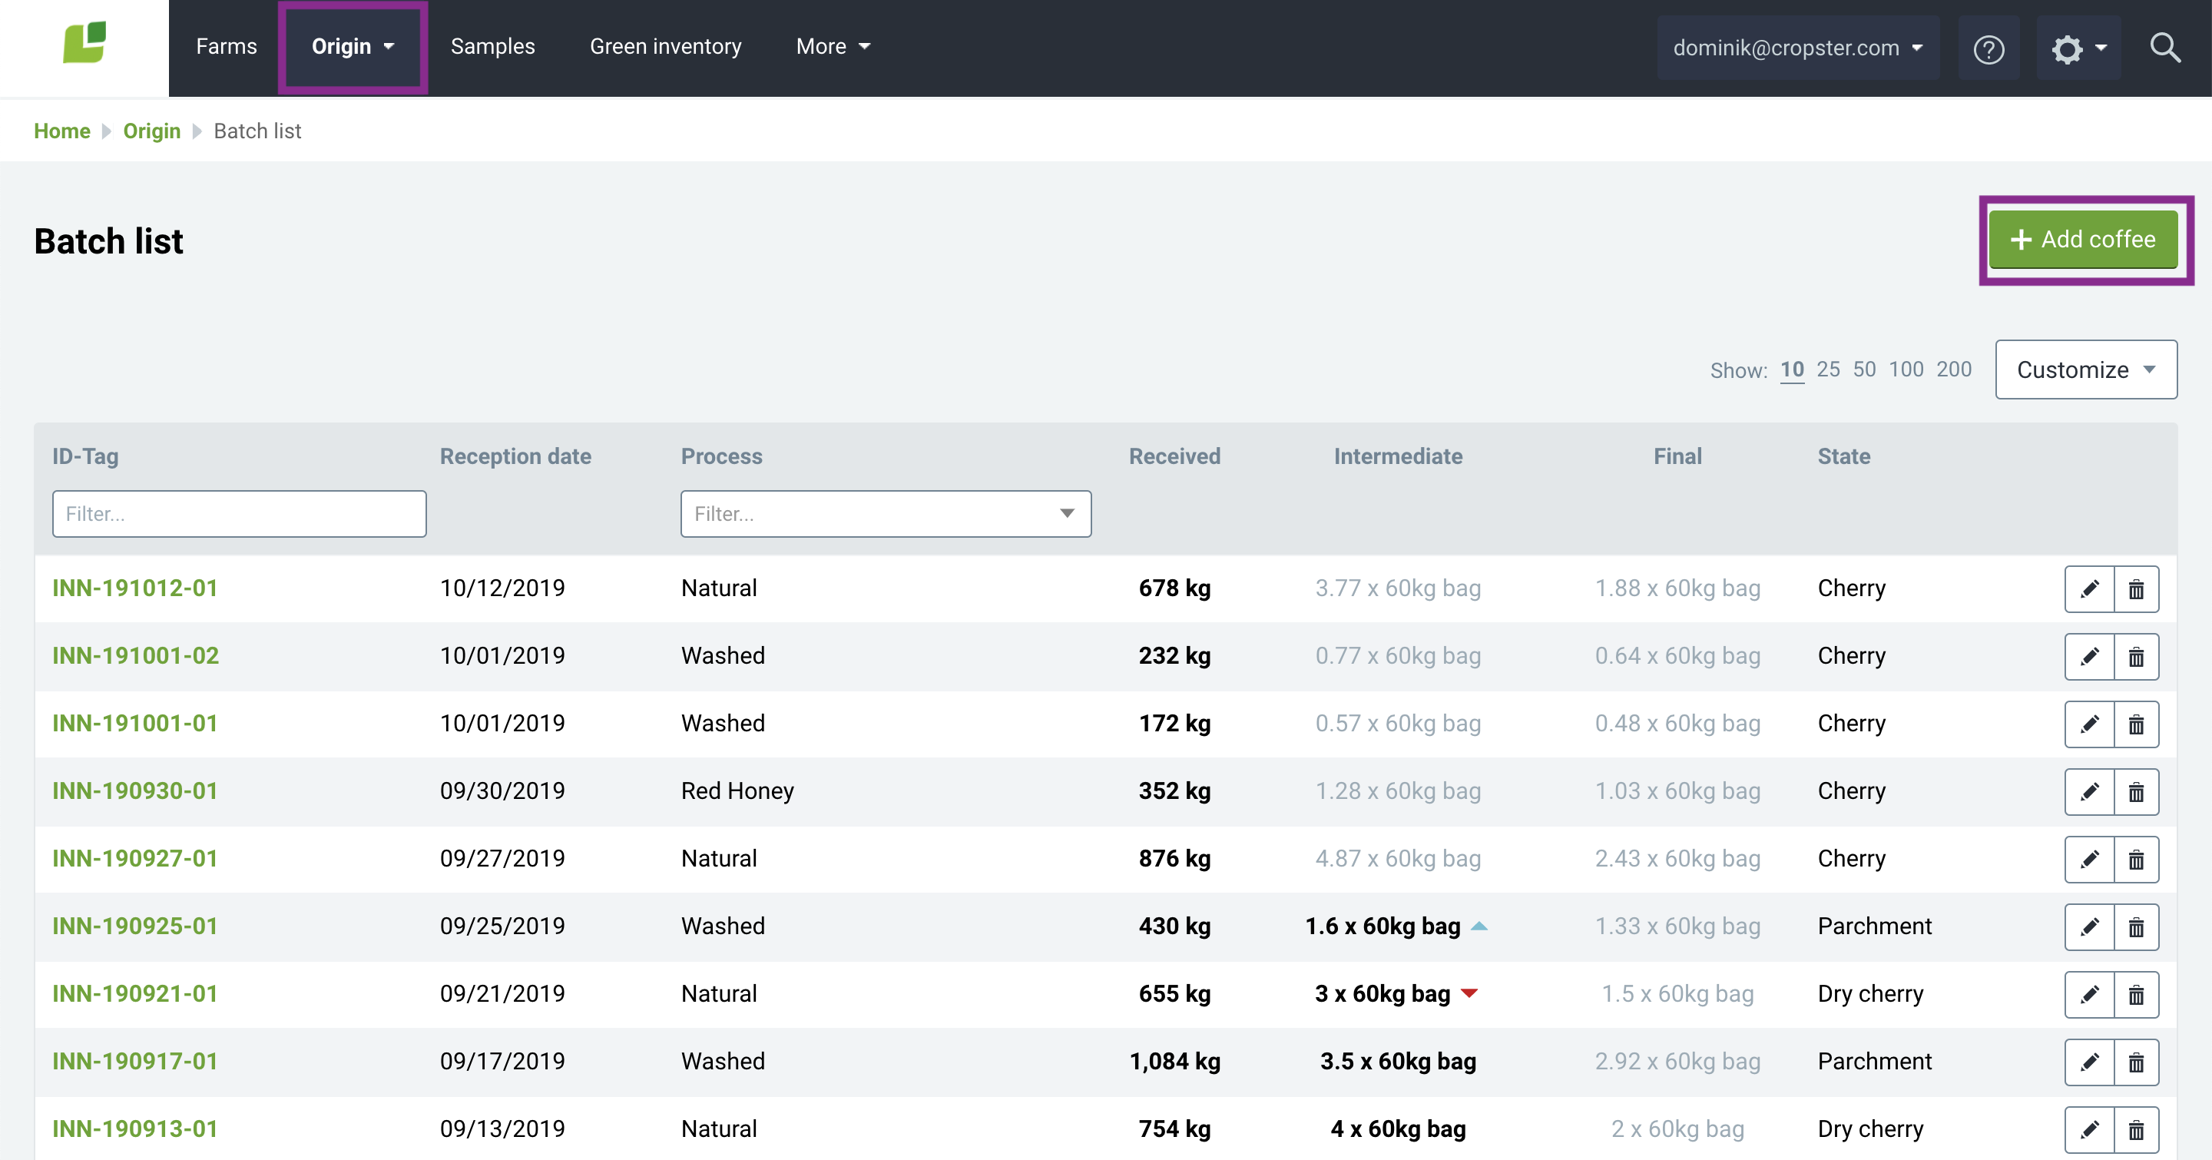Open batch INN-191001-01

[x=135, y=724]
